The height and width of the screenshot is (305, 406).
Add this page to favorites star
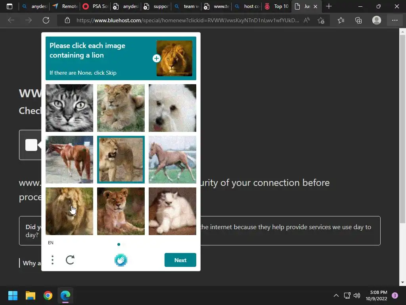coord(321,20)
